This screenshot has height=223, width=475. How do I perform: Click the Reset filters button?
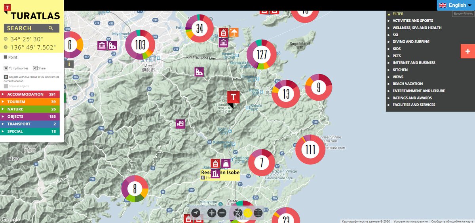coord(463,14)
